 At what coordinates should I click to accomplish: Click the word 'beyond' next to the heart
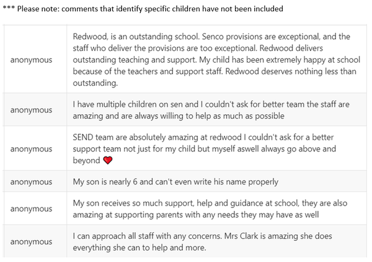pos(87,160)
